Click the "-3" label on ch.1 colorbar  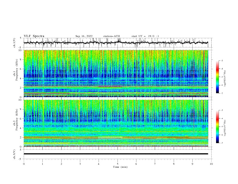(221, 60)
